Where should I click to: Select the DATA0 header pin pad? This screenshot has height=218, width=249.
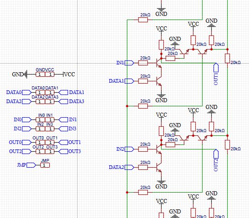40,92
